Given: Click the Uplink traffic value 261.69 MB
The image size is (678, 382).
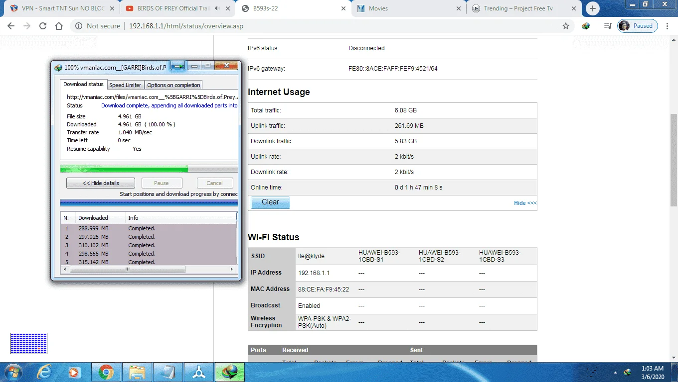Looking at the screenshot, I should pos(408,126).
